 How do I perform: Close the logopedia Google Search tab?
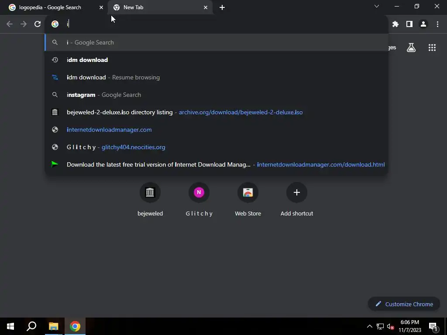tap(101, 7)
